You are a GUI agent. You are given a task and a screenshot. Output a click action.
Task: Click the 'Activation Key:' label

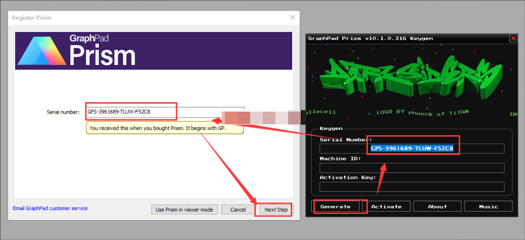348,177
